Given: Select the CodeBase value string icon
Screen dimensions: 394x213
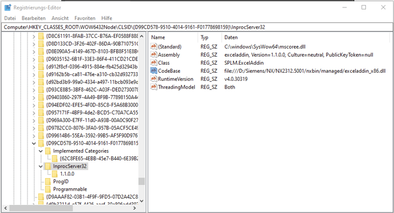Looking at the screenshot, I should coord(153,70).
